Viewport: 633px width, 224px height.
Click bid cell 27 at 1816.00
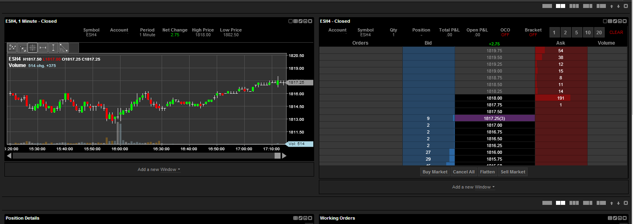point(428,152)
